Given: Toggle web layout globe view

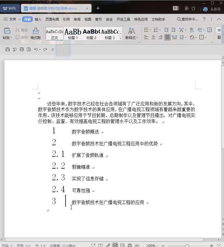Looking at the screenshot, I should pyautogui.click(x=130, y=245).
